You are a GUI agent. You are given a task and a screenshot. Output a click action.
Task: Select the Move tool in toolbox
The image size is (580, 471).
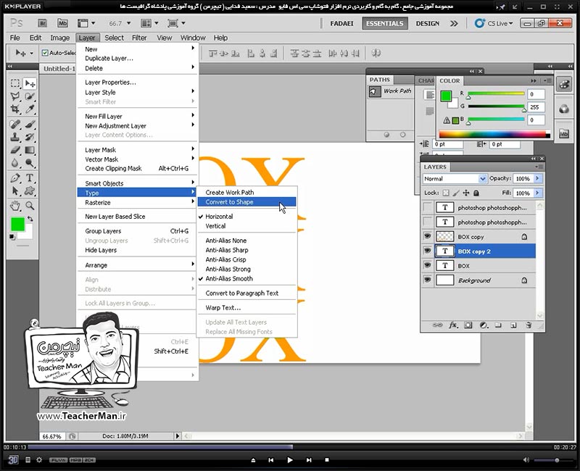(x=30, y=83)
